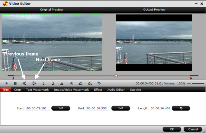Screen dimensions: 206x133
Task: Play the video preview
Action: point(7,83)
